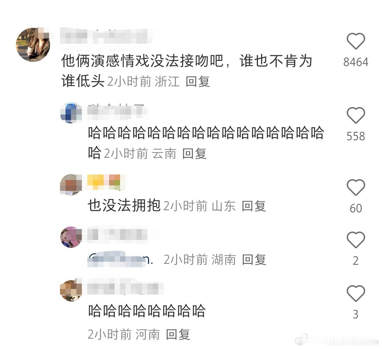This screenshot has height=349, width=382.
Task: Open the Shandong commenter's emoji username
Action: tap(104, 182)
